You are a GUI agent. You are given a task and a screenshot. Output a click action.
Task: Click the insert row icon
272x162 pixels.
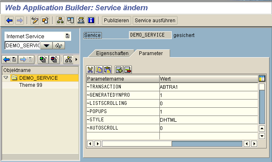pyautogui.click(x=119, y=69)
